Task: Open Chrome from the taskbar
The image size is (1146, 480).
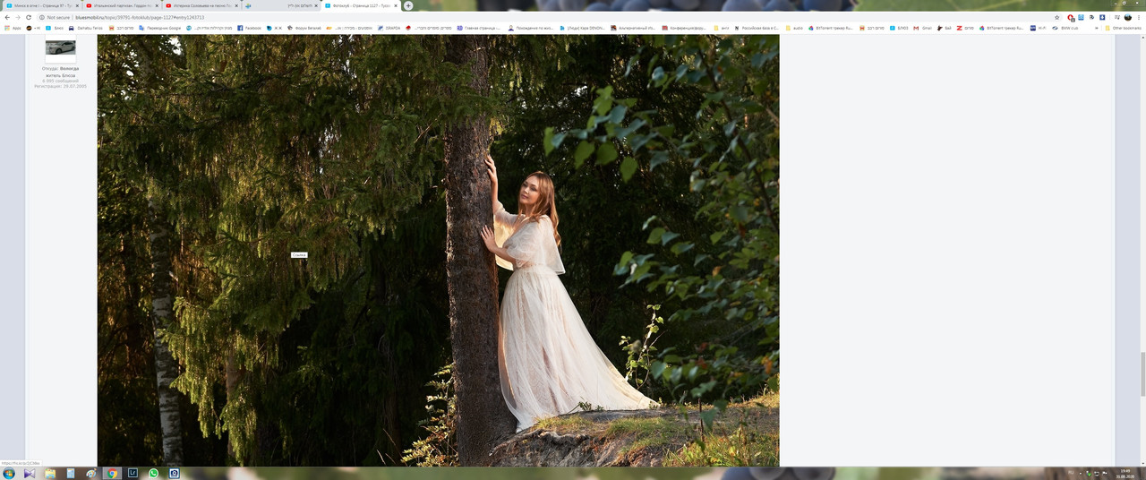Action: click(112, 473)
